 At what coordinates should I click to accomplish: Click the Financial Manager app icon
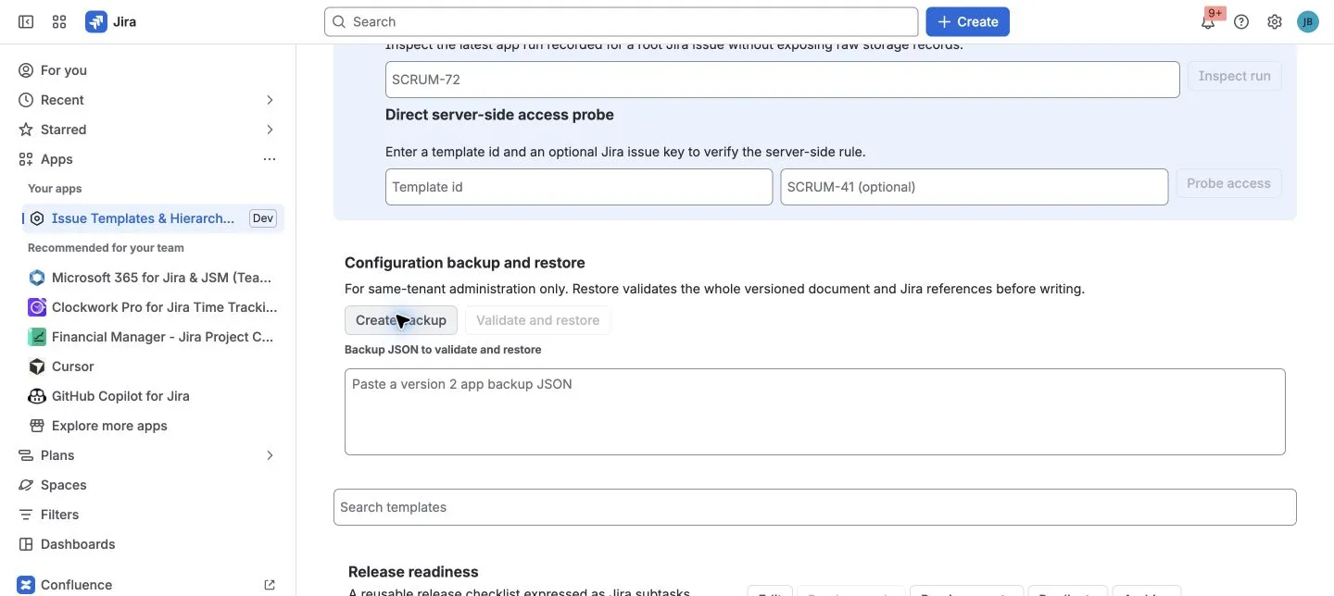(37, 337)
